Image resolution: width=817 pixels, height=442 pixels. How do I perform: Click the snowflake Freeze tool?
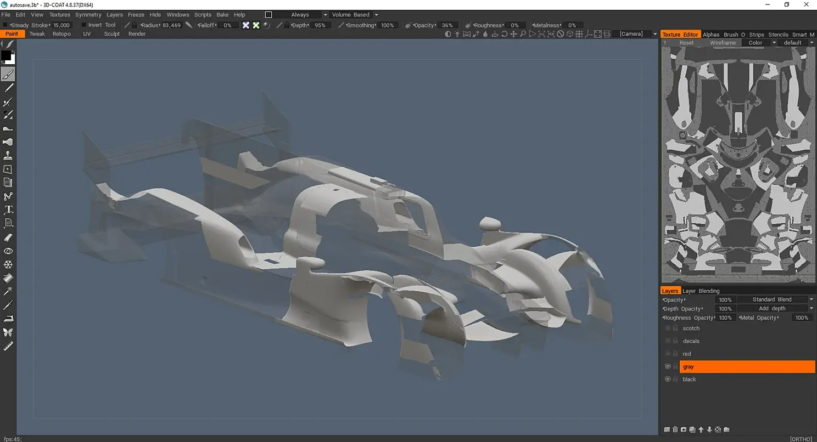click(x=8, y=265)
